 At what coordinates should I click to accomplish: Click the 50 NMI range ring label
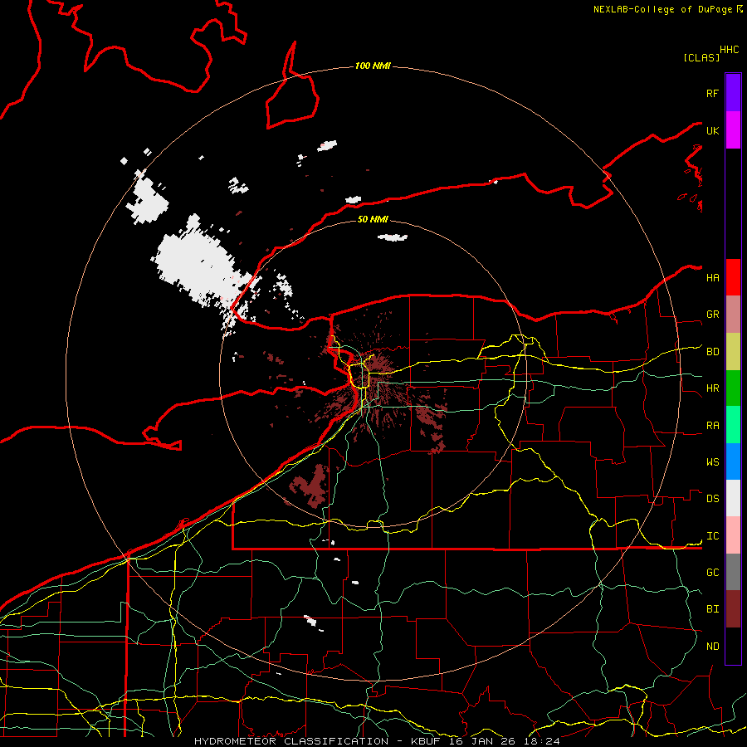point(373,219)
